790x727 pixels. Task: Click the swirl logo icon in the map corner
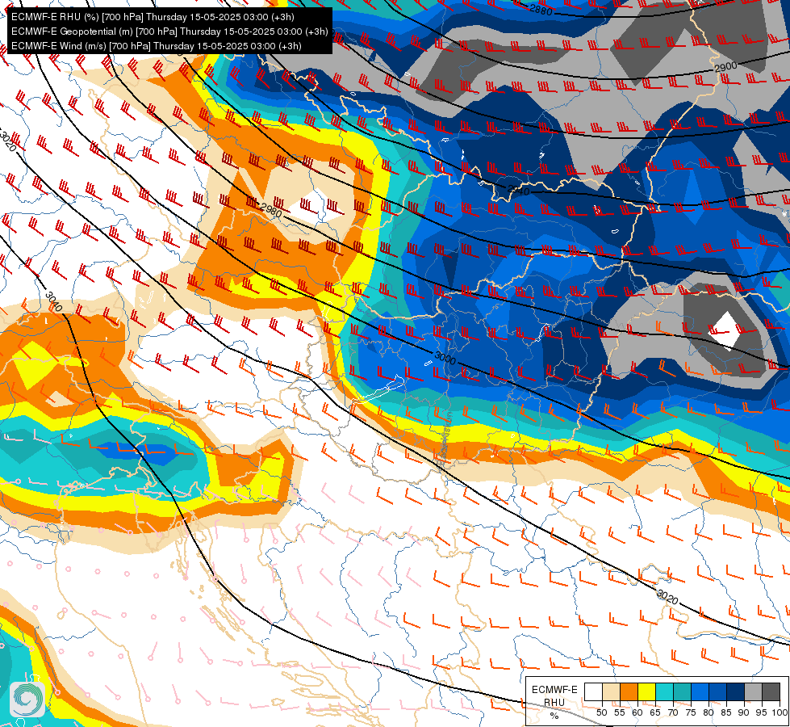[27, 699]
